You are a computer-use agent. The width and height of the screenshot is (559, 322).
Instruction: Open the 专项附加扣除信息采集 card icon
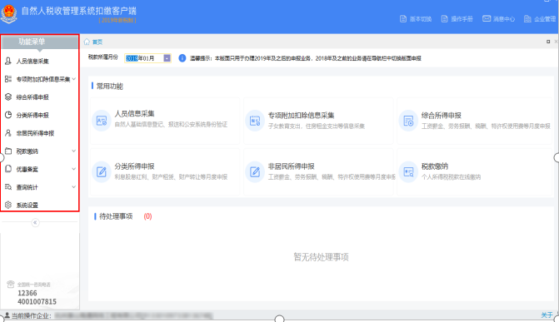tap(255, 121)
